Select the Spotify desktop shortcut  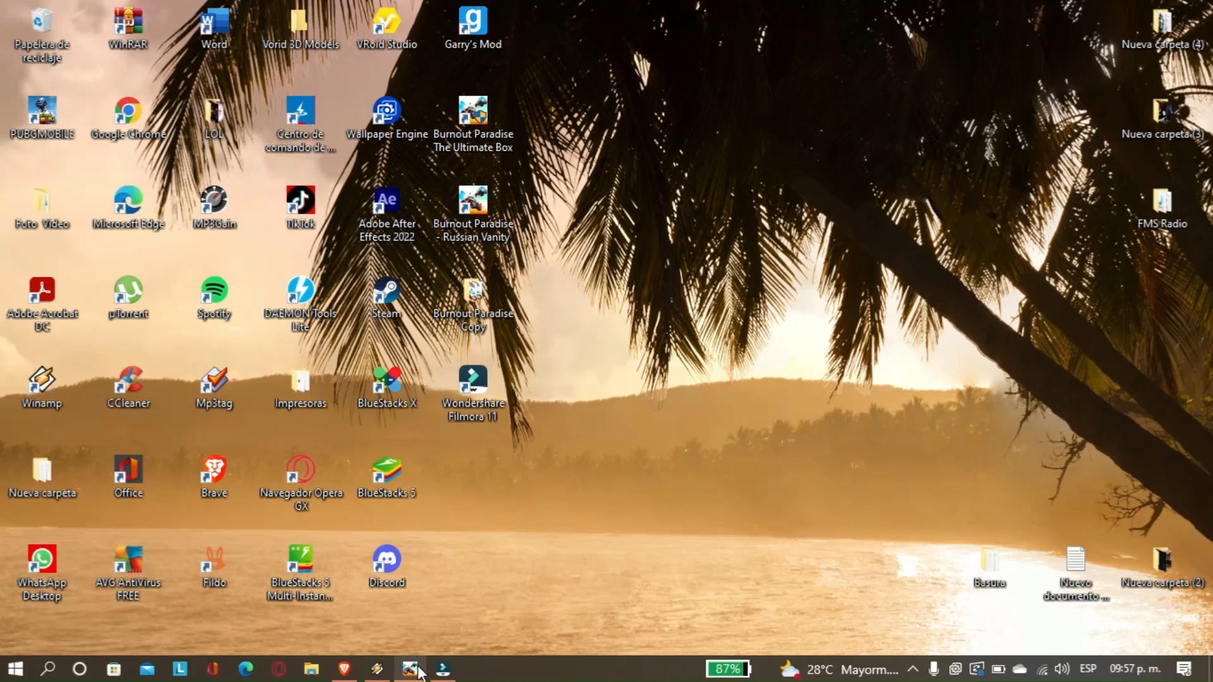pos(214,298)
